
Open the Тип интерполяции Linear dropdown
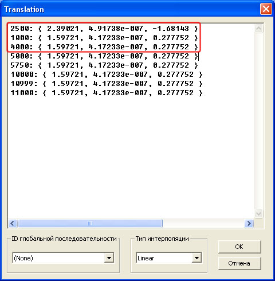pyautogui.click(x=197, y=258)
